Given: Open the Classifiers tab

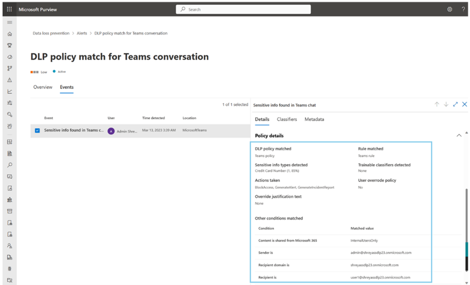Looking at the screenshot, I should [287, 119].
